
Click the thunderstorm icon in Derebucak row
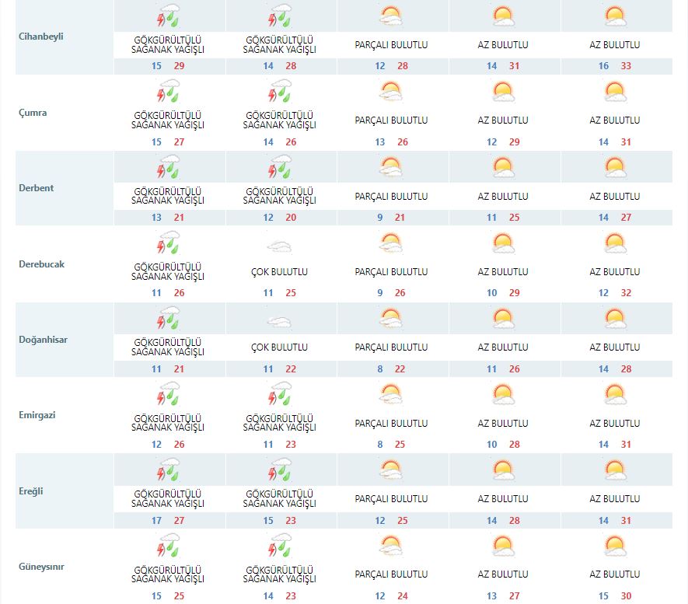pos(168,244)
